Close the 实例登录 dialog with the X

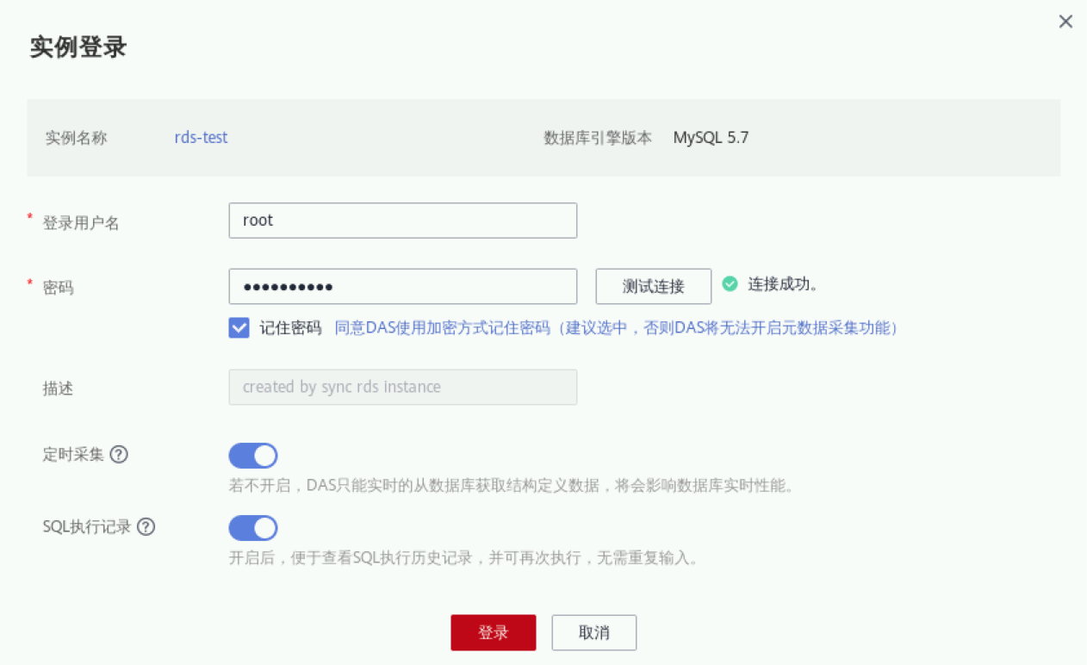tap(1065, 22)
